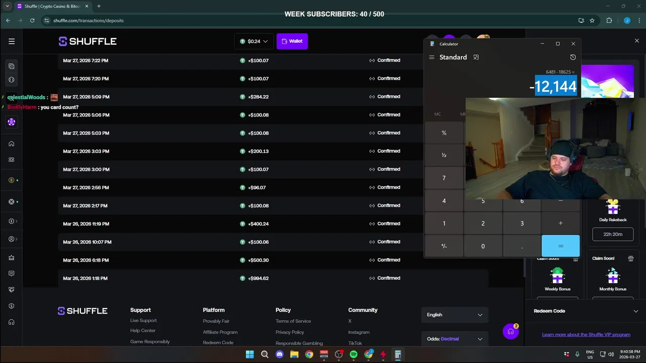The image size is (646, 363).
Task: Open the balance $0.24 dropdown
Action: 254,41
